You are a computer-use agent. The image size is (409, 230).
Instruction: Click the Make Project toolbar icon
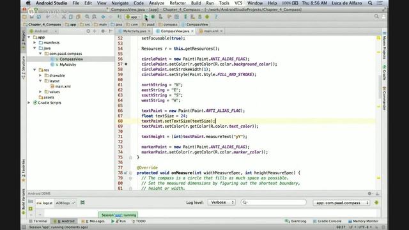tap(120, 17)
